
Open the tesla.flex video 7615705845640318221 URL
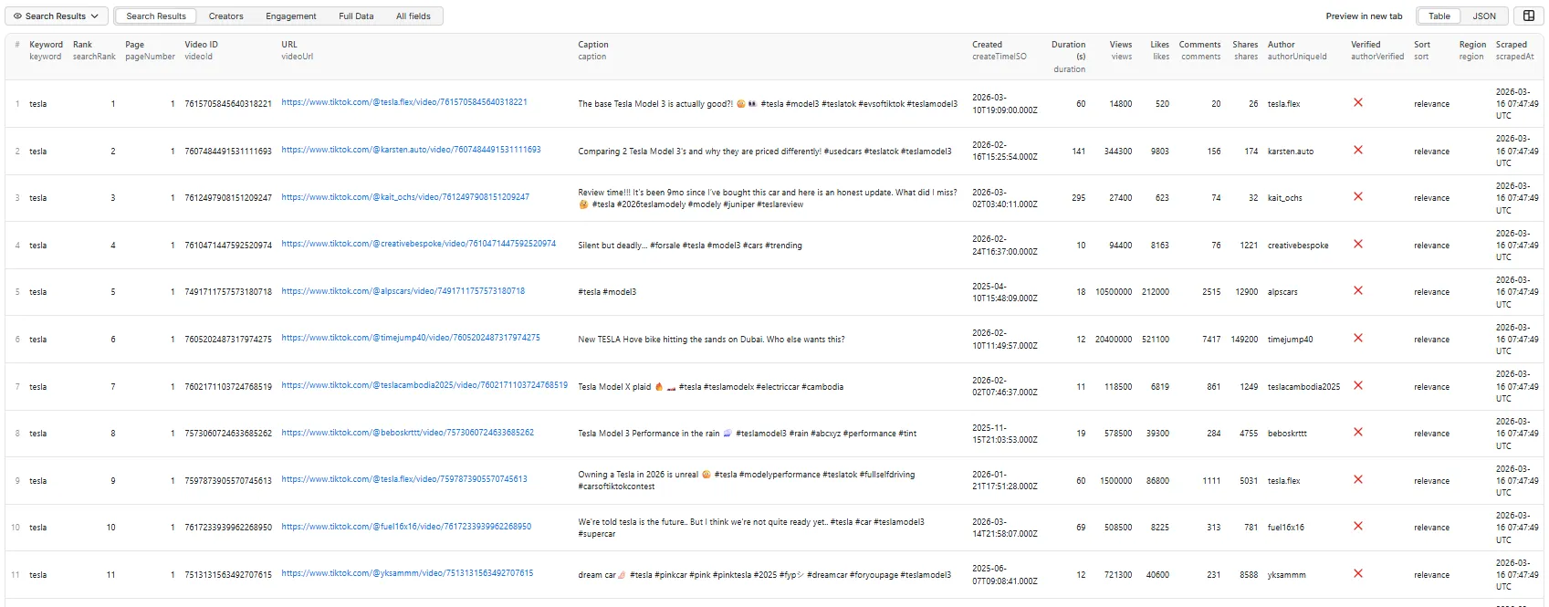404,102
